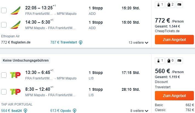
Task: Click the carry-on bag icon for 772 € offer
Action: click(160, 5)
